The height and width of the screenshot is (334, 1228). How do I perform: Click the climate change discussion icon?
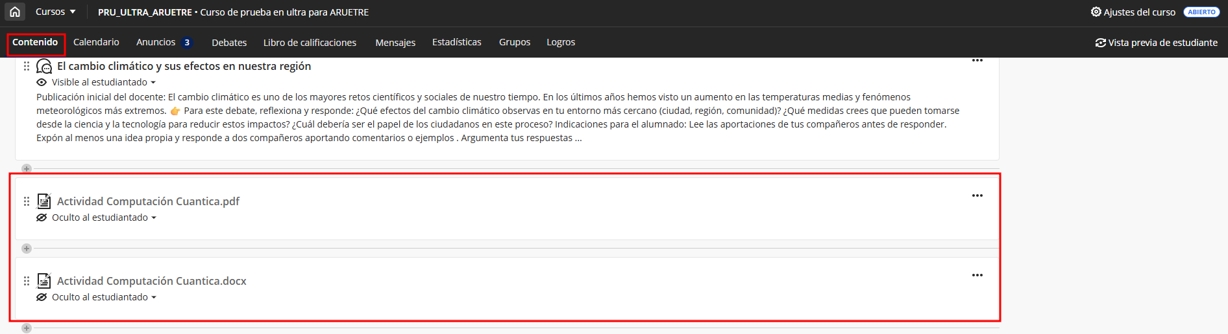point(44,66)
